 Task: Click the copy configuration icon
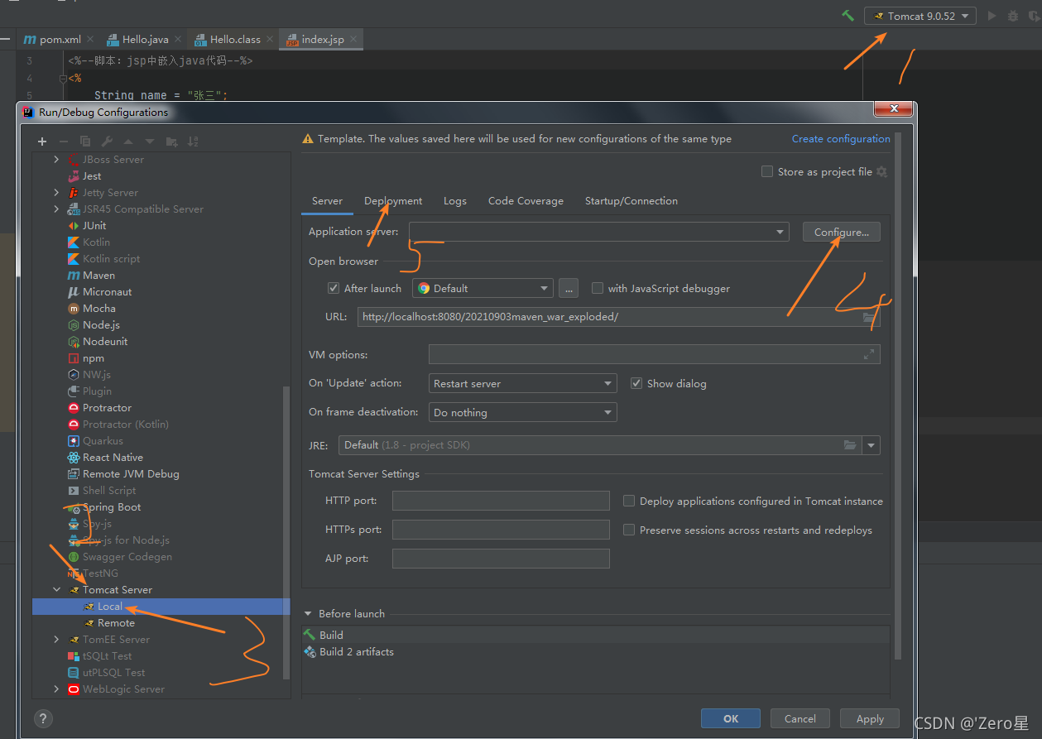[85, 142]
